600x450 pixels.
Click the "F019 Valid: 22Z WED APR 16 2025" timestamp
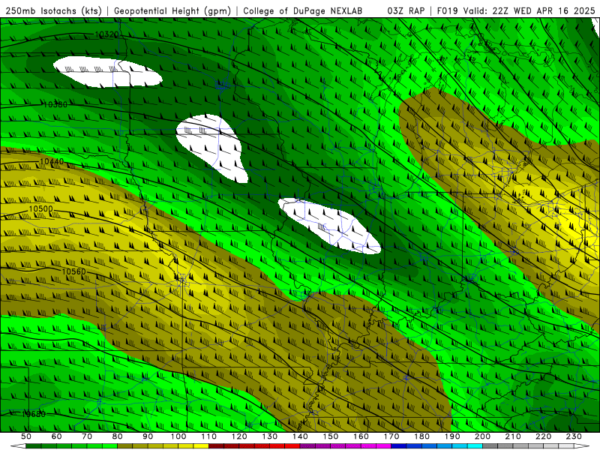516,10
